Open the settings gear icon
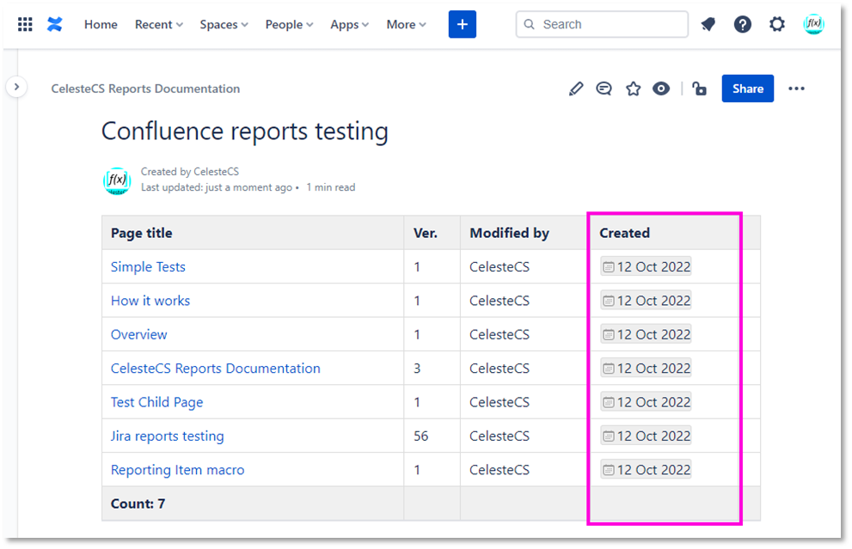The height and width of the screenshot is (549, 852). tap(777, 24)
